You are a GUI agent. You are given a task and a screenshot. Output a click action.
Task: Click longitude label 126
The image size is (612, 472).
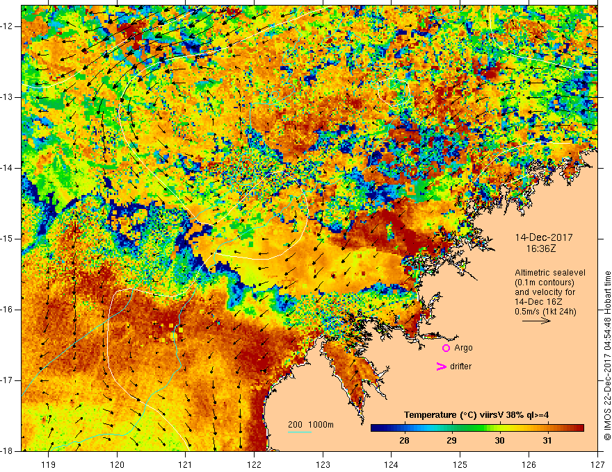pos(529,464)
